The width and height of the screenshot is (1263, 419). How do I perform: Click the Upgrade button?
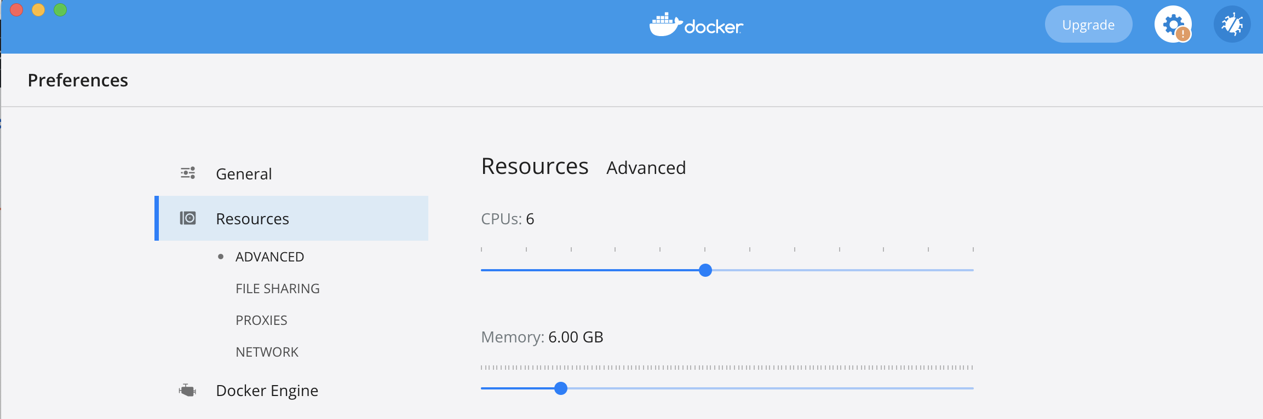1088,24
